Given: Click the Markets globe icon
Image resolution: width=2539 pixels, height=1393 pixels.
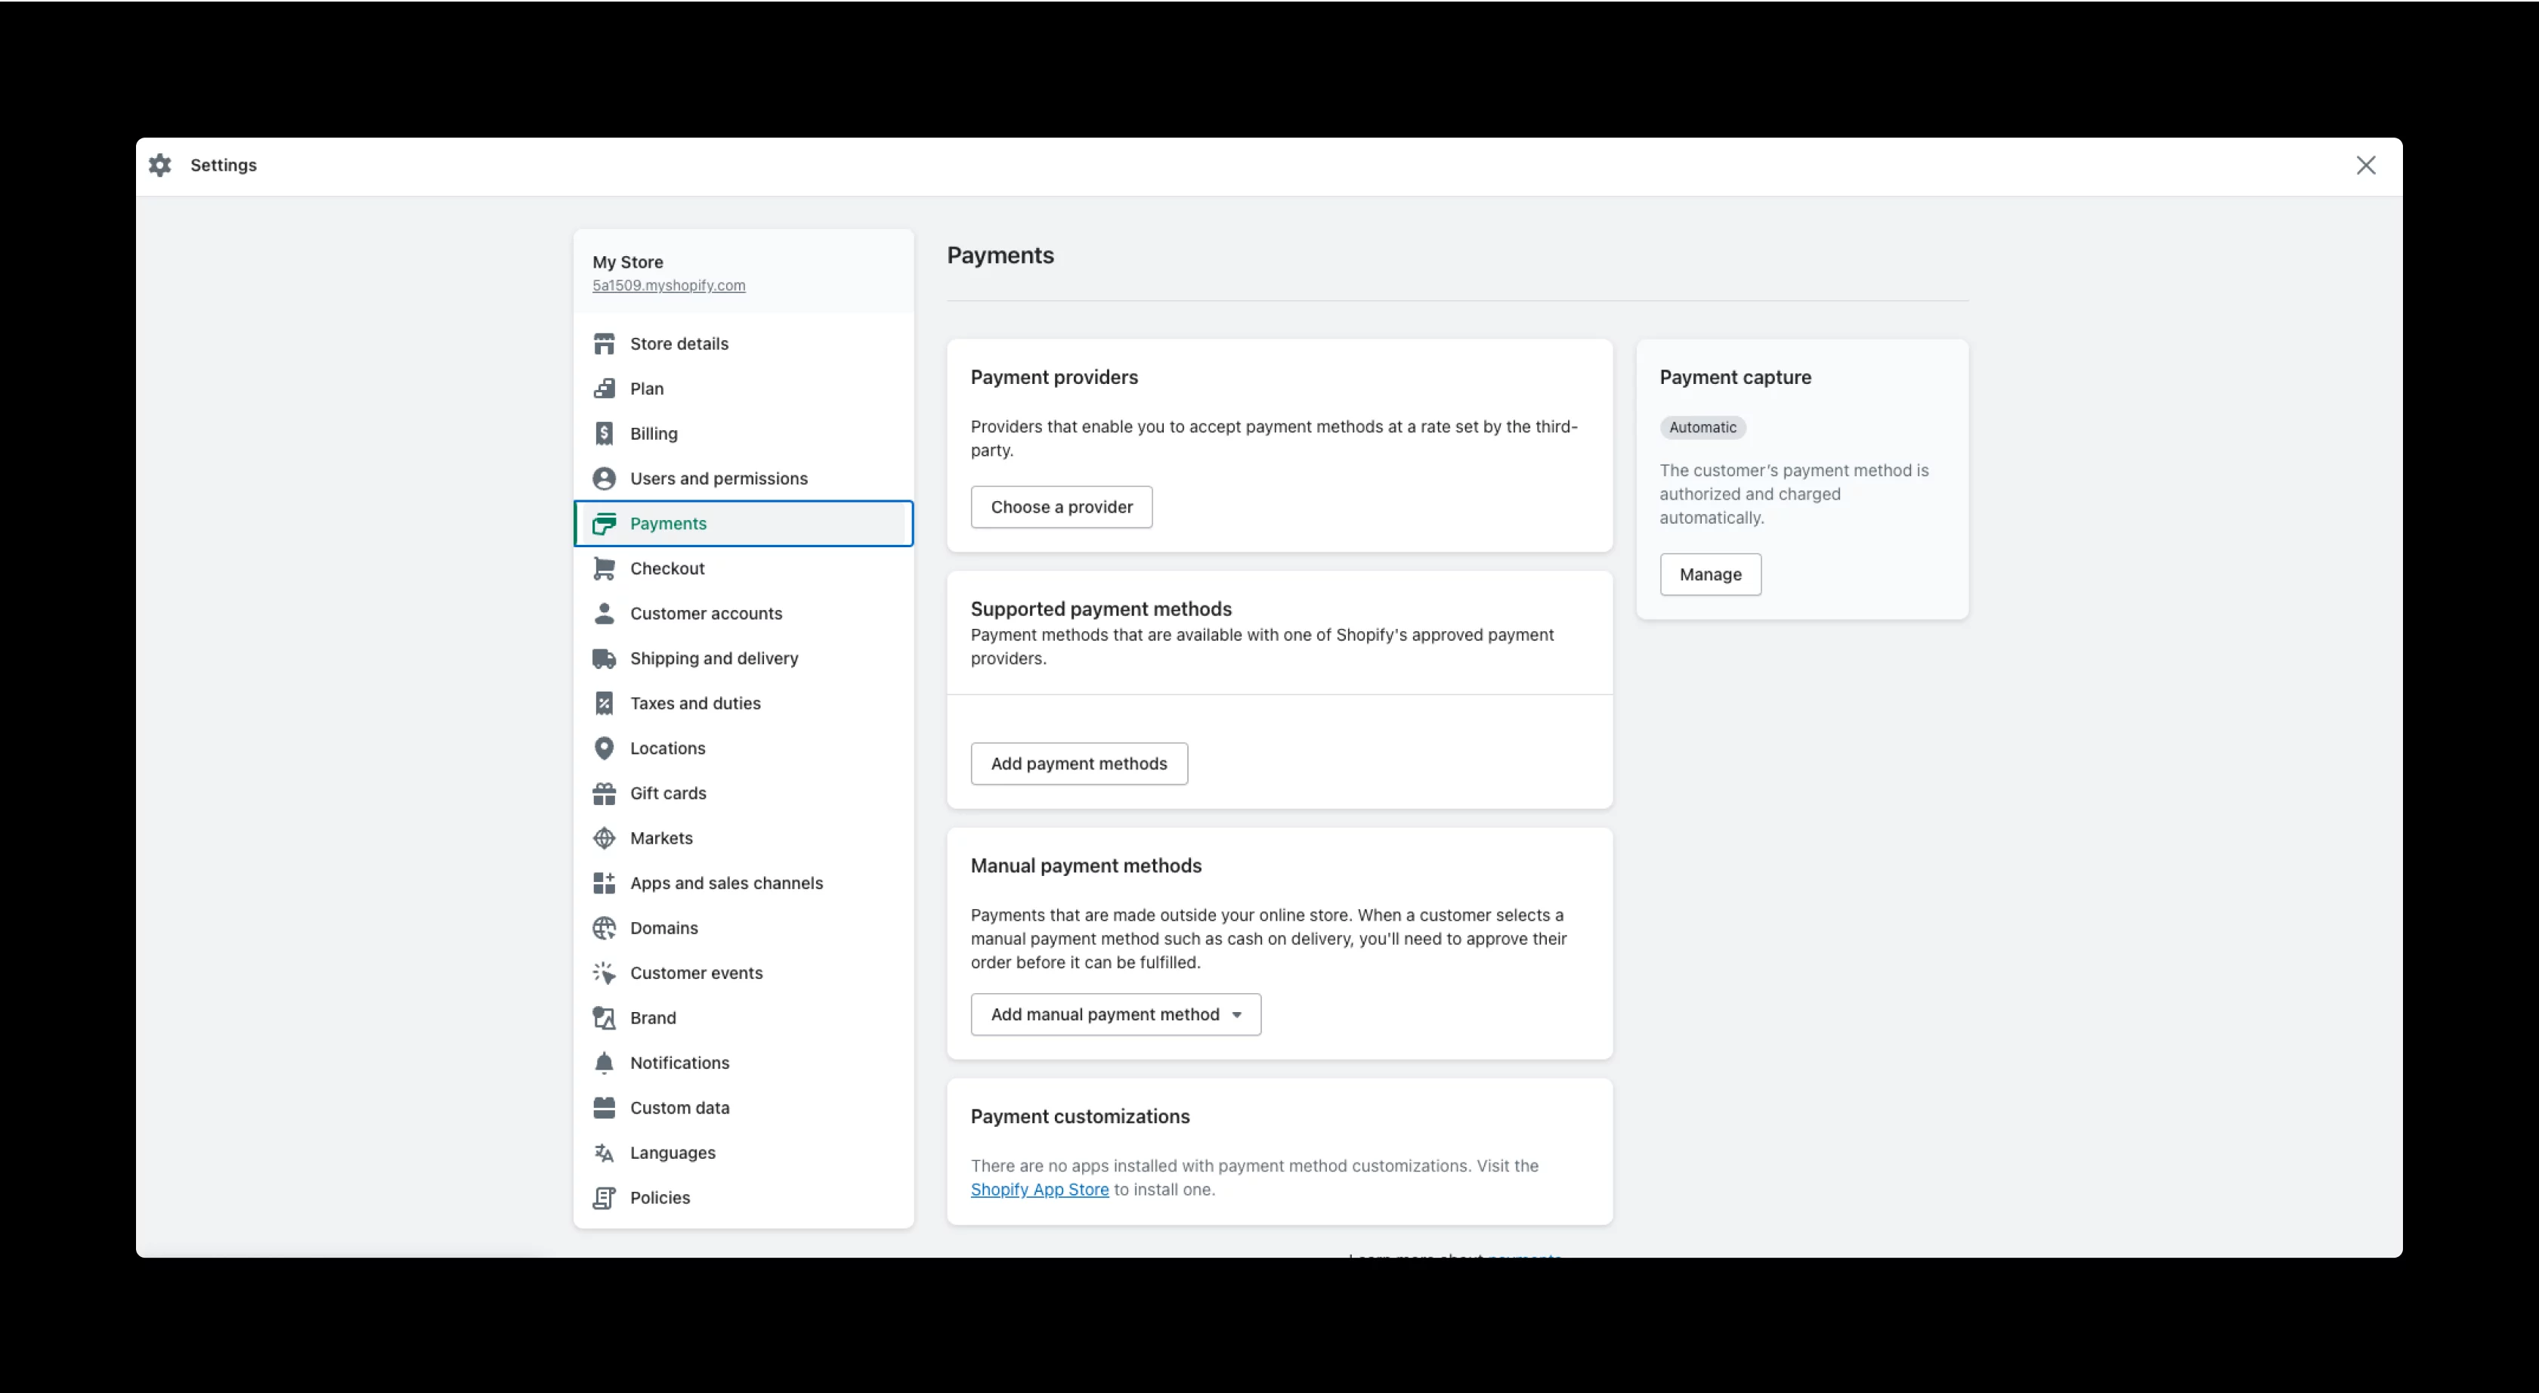Looking at the screenshot, I should click(605, 838).
